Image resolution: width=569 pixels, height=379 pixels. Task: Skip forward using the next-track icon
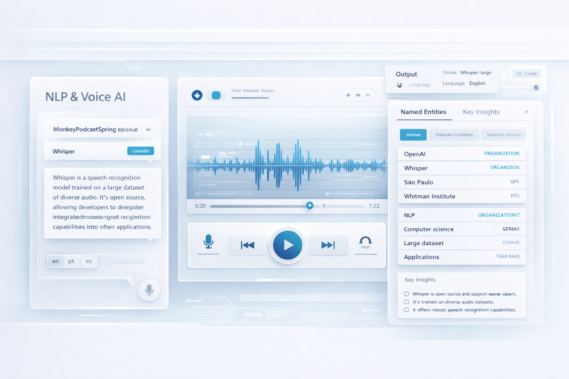tap(327, 244)
